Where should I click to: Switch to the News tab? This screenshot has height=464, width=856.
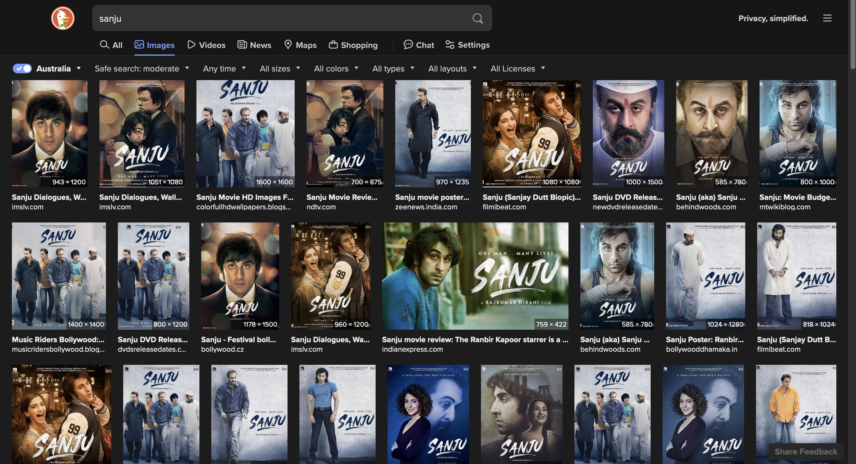(254, 45)
